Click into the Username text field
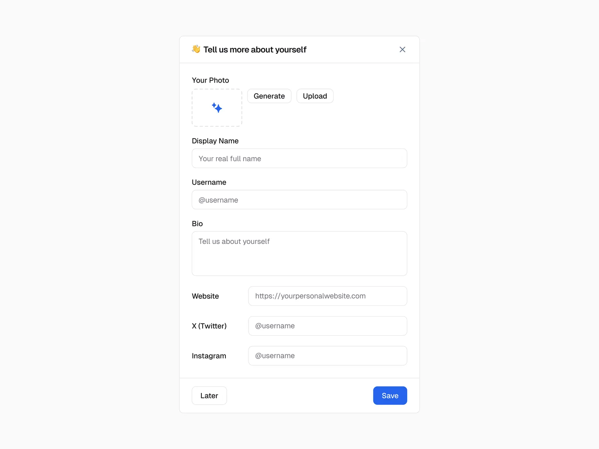This screenshot has width=599, height=449. coord(299,200)
